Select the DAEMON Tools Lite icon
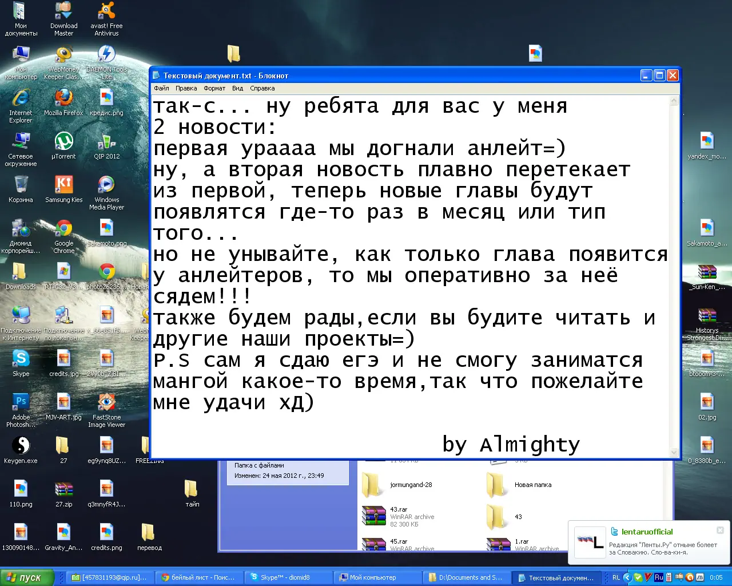732x586 pixels. (106, 55)
